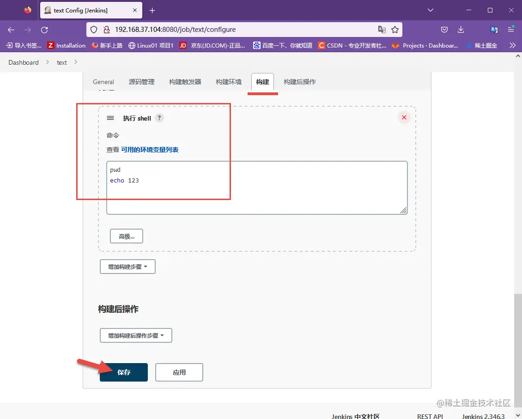Reload the Jenkins configure page
This screenshot has width=522, height=419.
click(x=44, y=29)
